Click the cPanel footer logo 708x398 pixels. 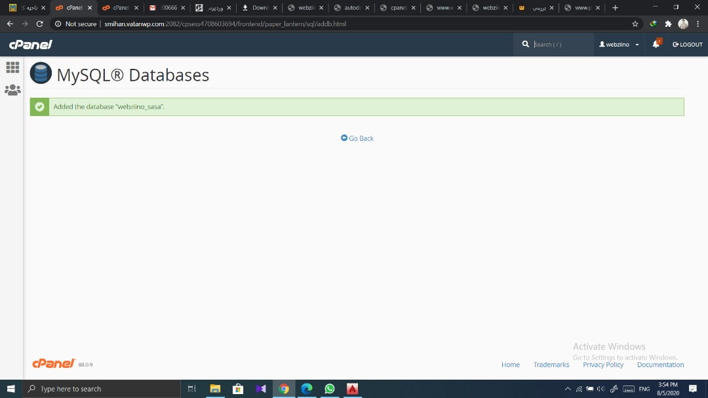coord(53,364)
